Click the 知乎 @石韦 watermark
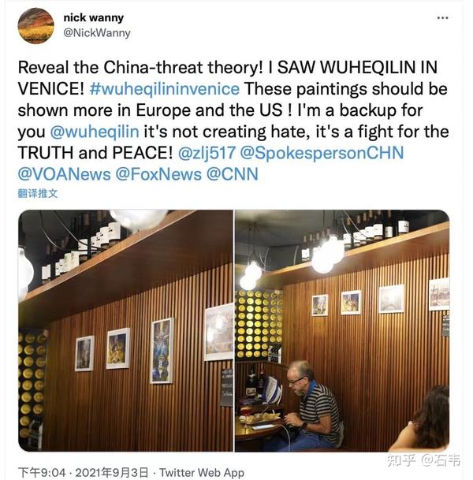Image resolution: width=473 pixels, height=480 pixels. (x=423, y=460)
